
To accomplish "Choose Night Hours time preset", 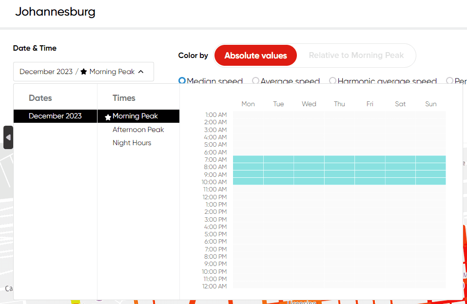I will tap(132, 143).
